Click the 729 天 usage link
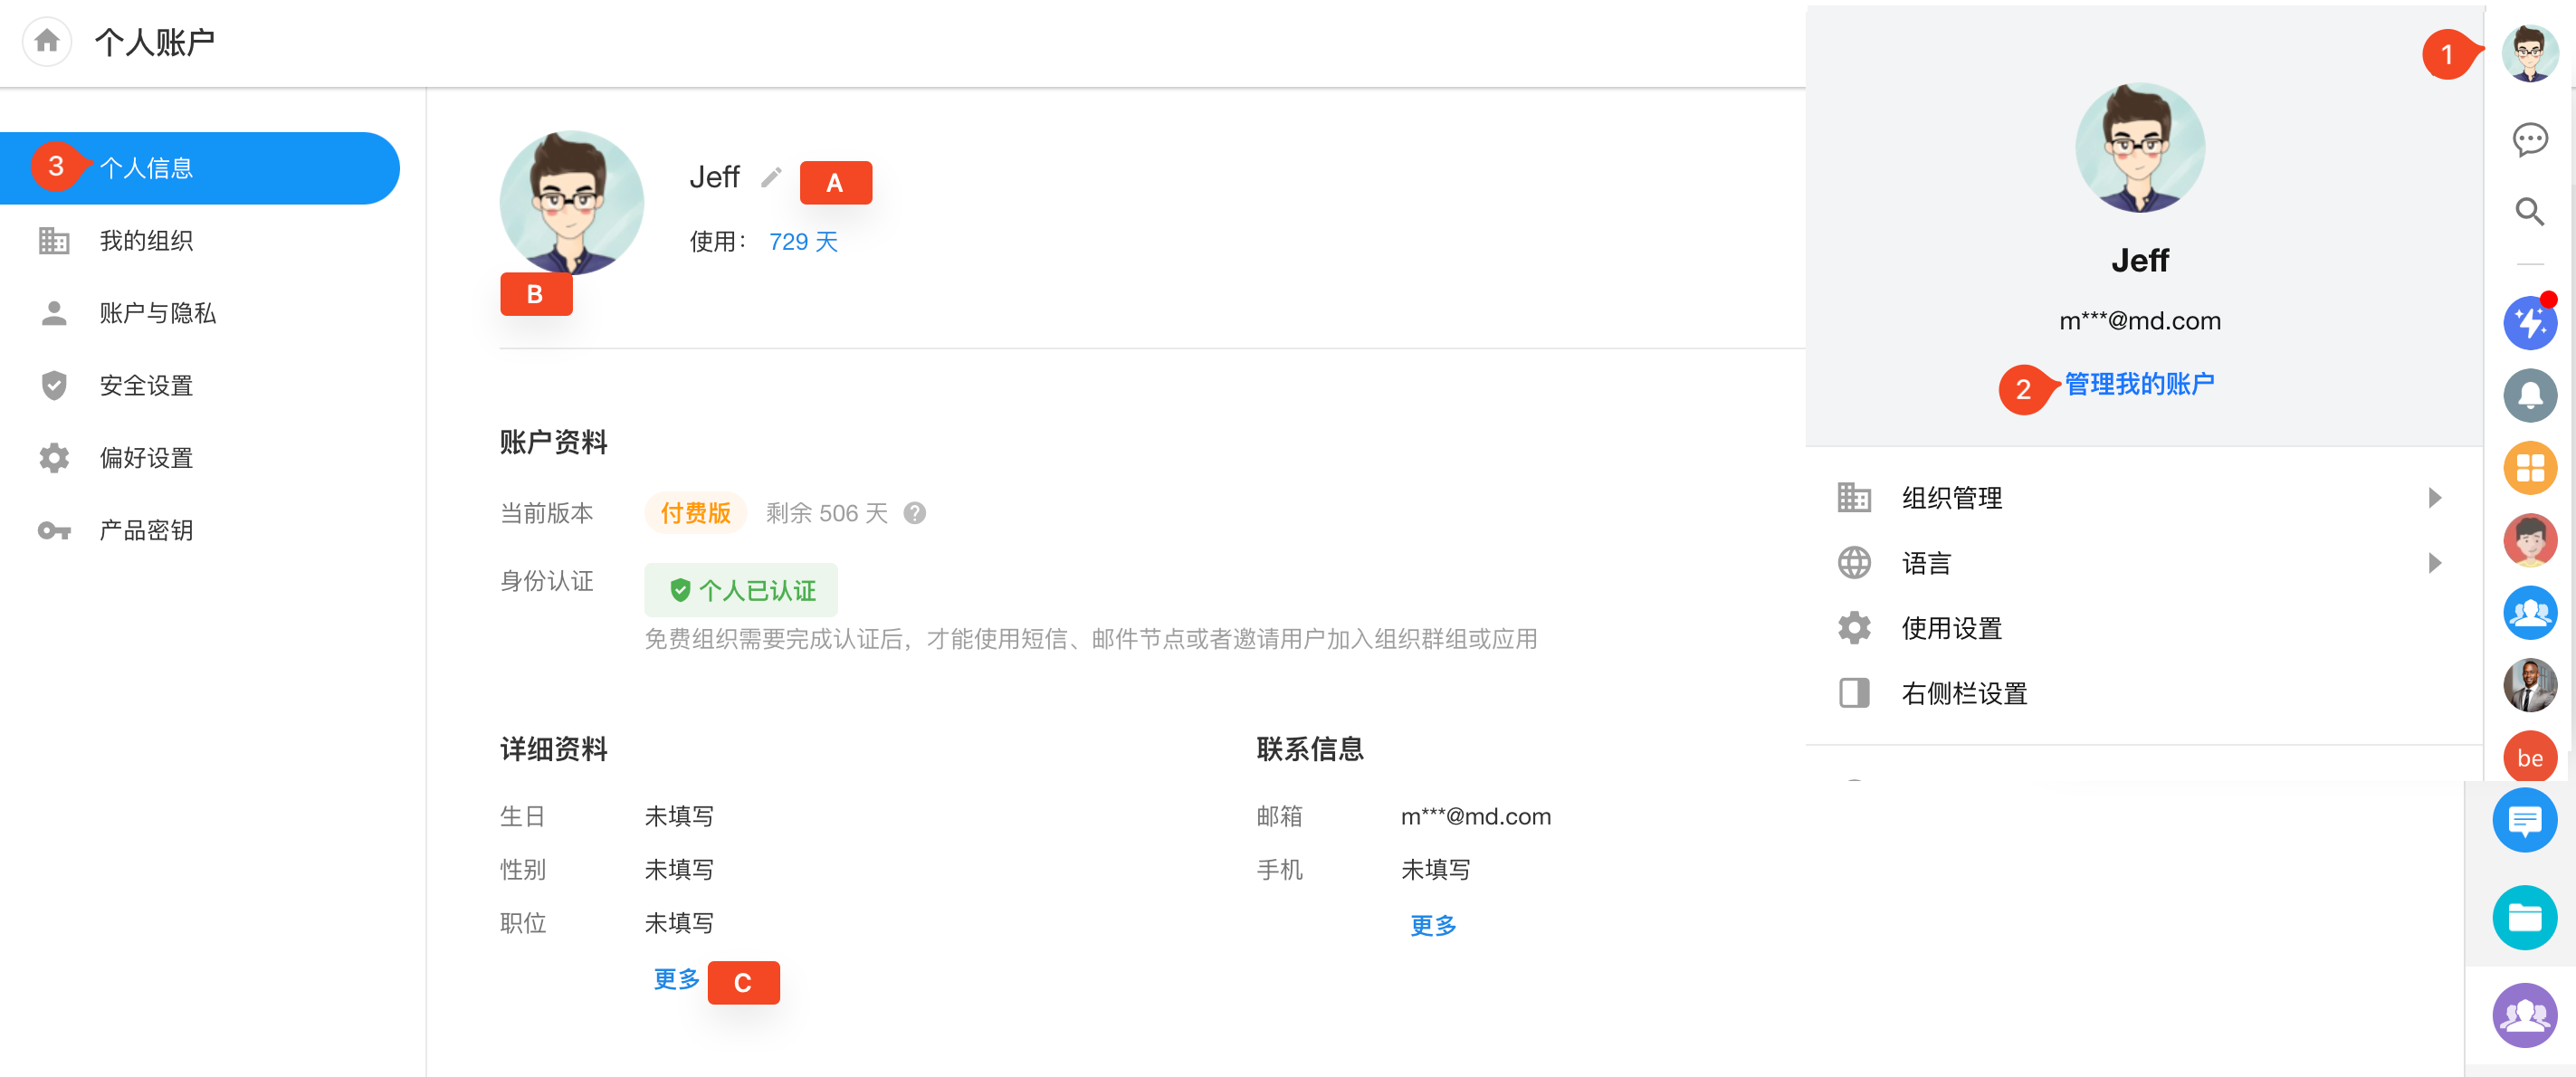The width and height of the screenshot is (2576, 1077). click(x=803, y=242)
